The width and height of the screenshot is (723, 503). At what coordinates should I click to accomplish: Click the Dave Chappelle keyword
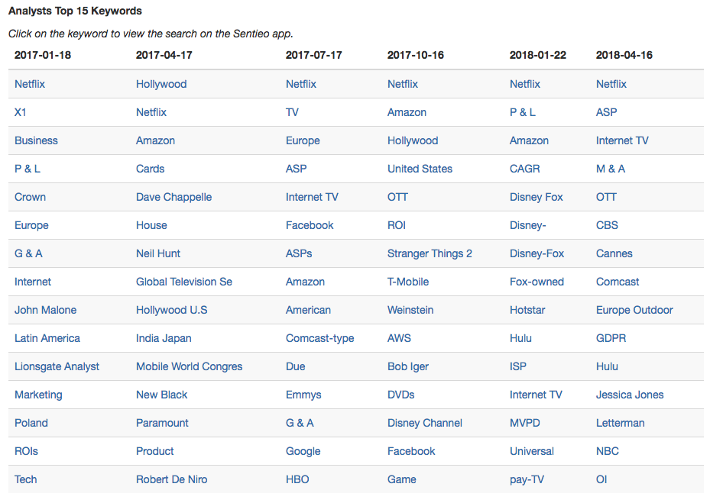click(173, 197)
